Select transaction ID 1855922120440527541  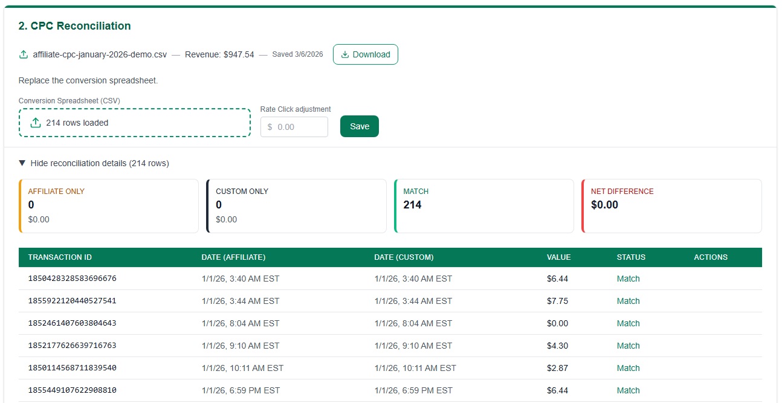click(73, 301)
